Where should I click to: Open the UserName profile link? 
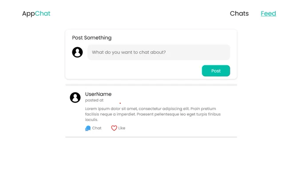[x=98, y=94]
